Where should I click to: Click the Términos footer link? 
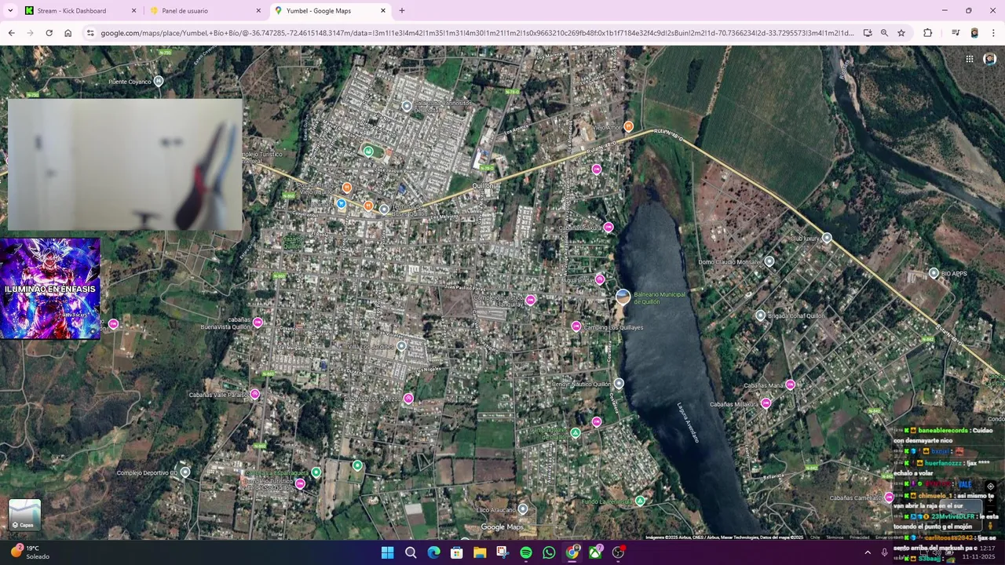835,538
